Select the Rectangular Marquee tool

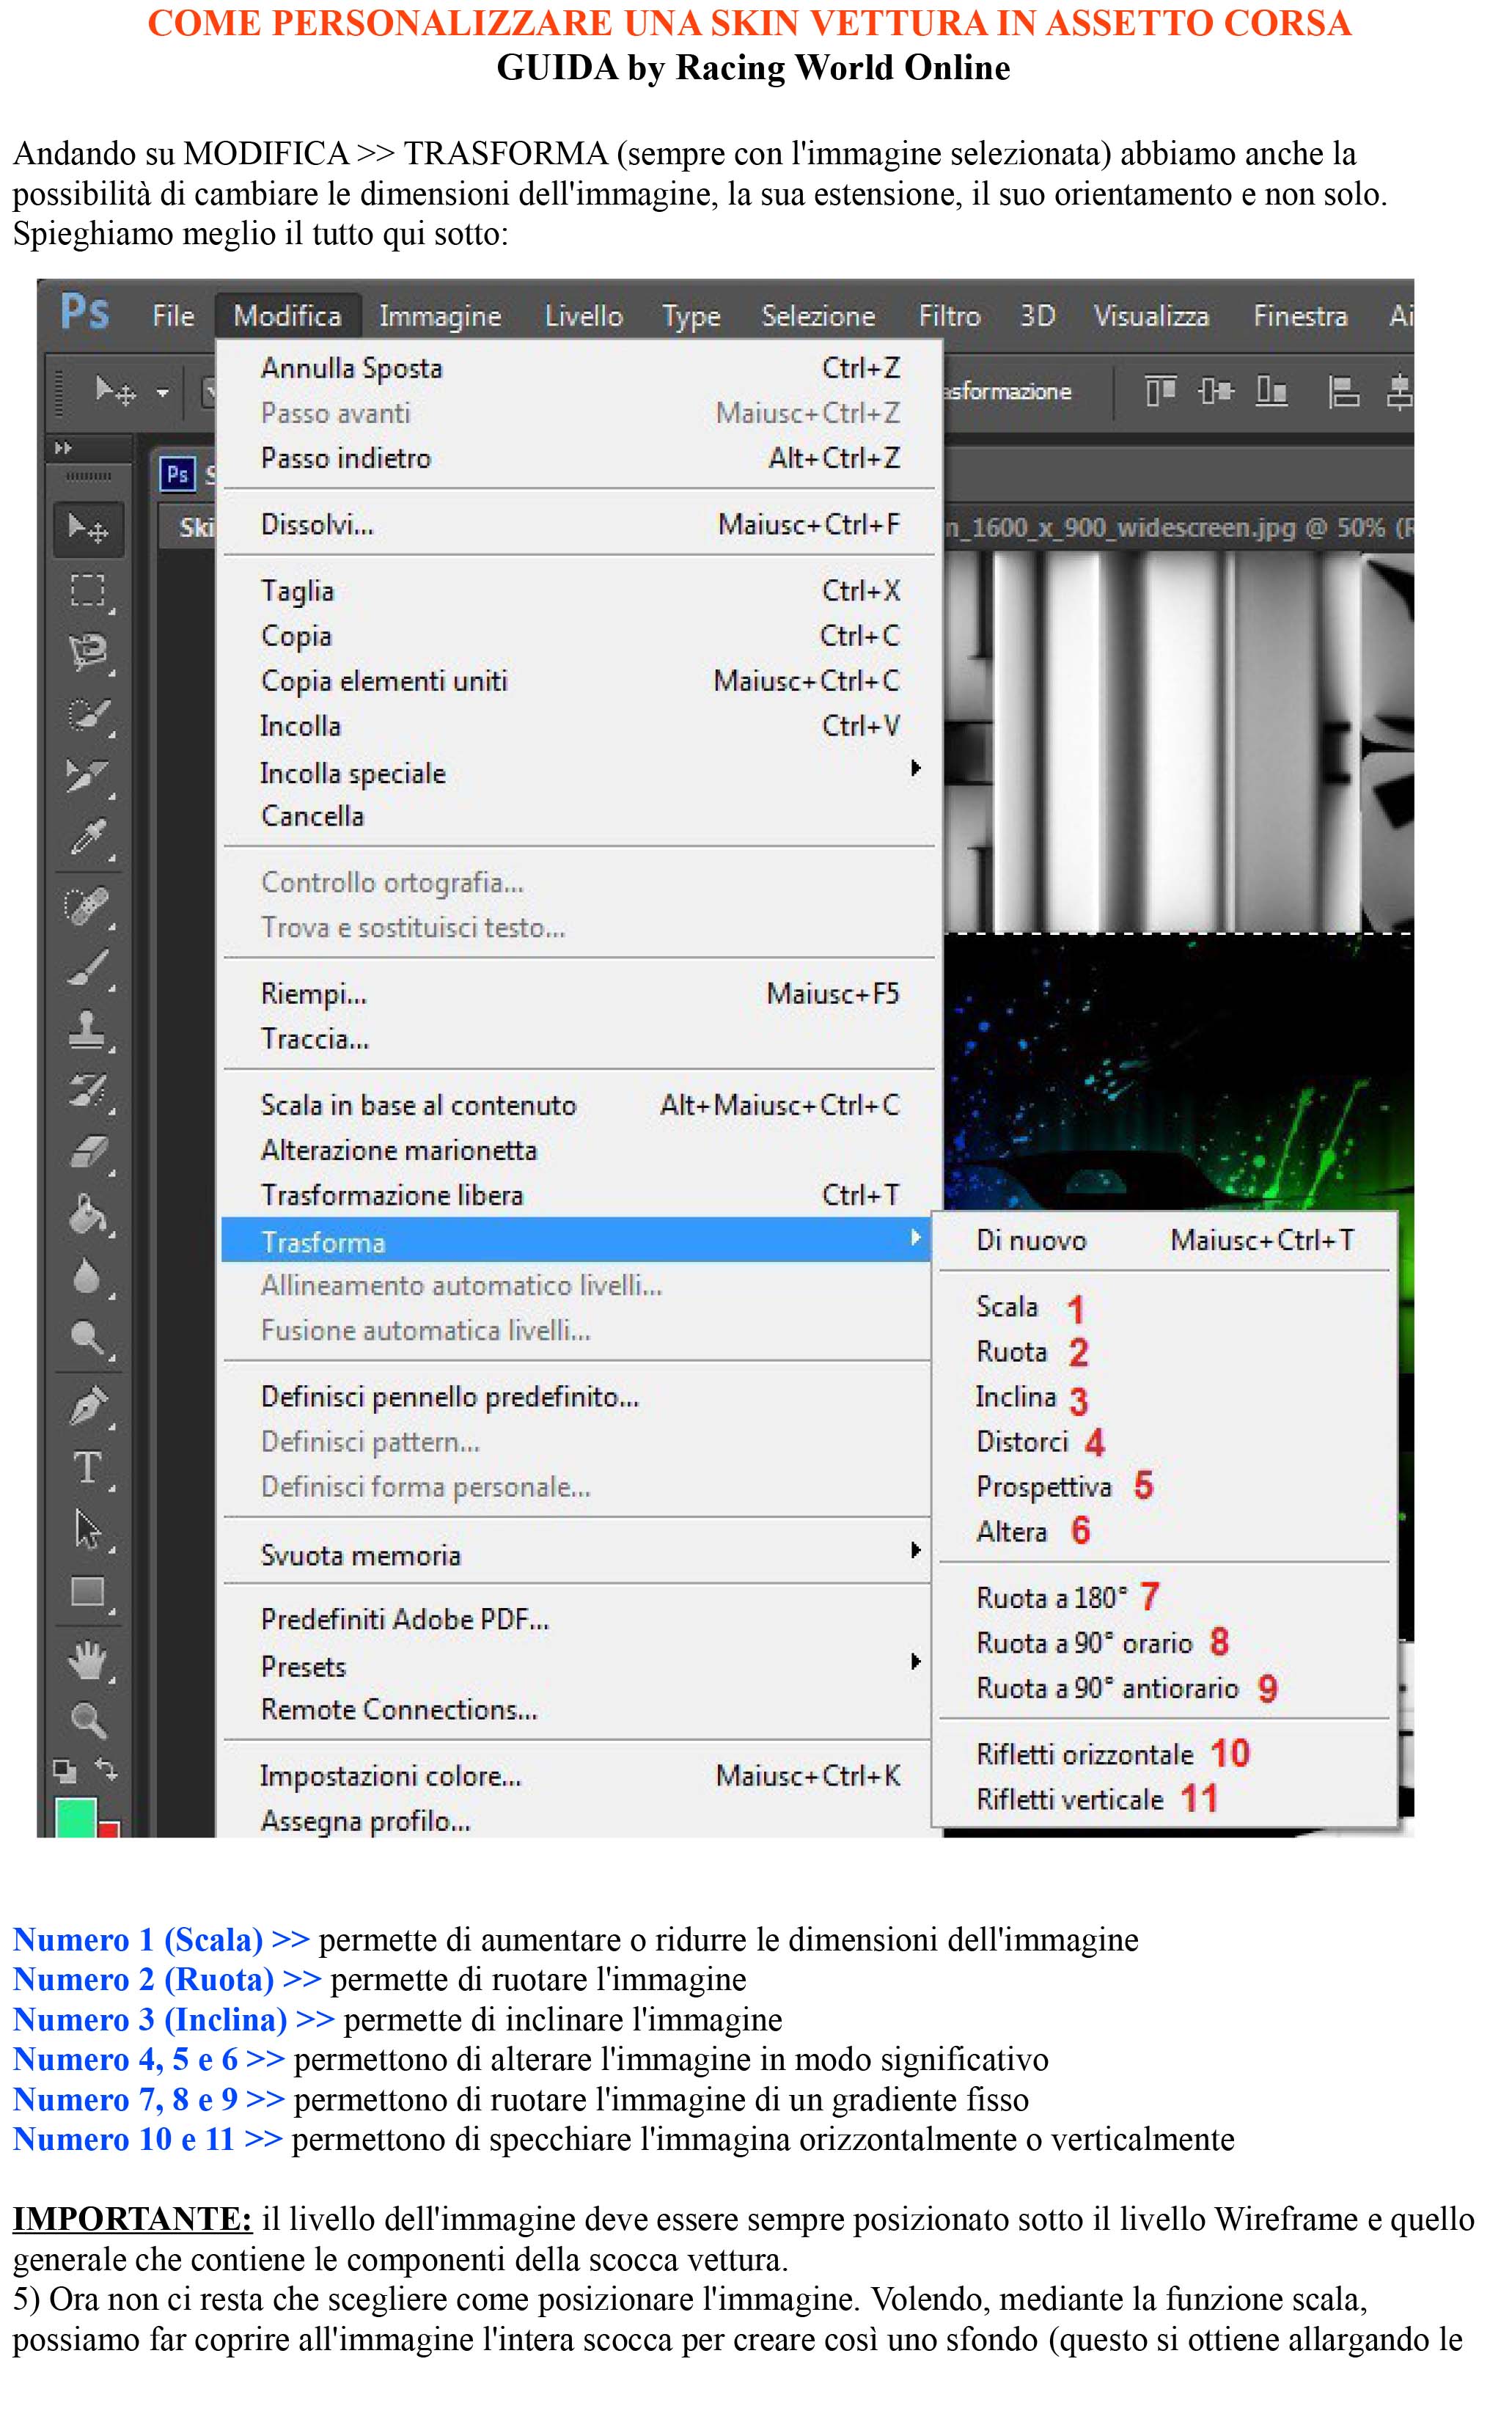point(87,591)
